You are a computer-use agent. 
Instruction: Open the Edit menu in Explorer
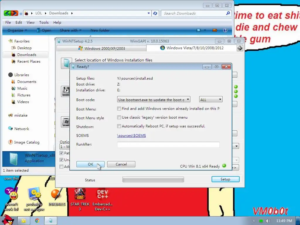(18, 22)
